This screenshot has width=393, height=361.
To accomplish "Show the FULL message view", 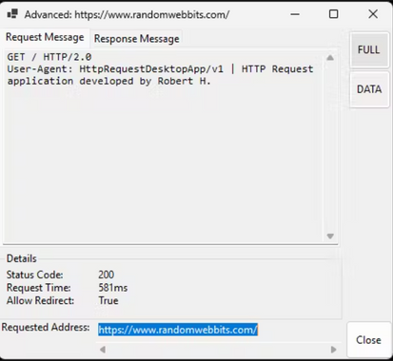I will 369,49.
